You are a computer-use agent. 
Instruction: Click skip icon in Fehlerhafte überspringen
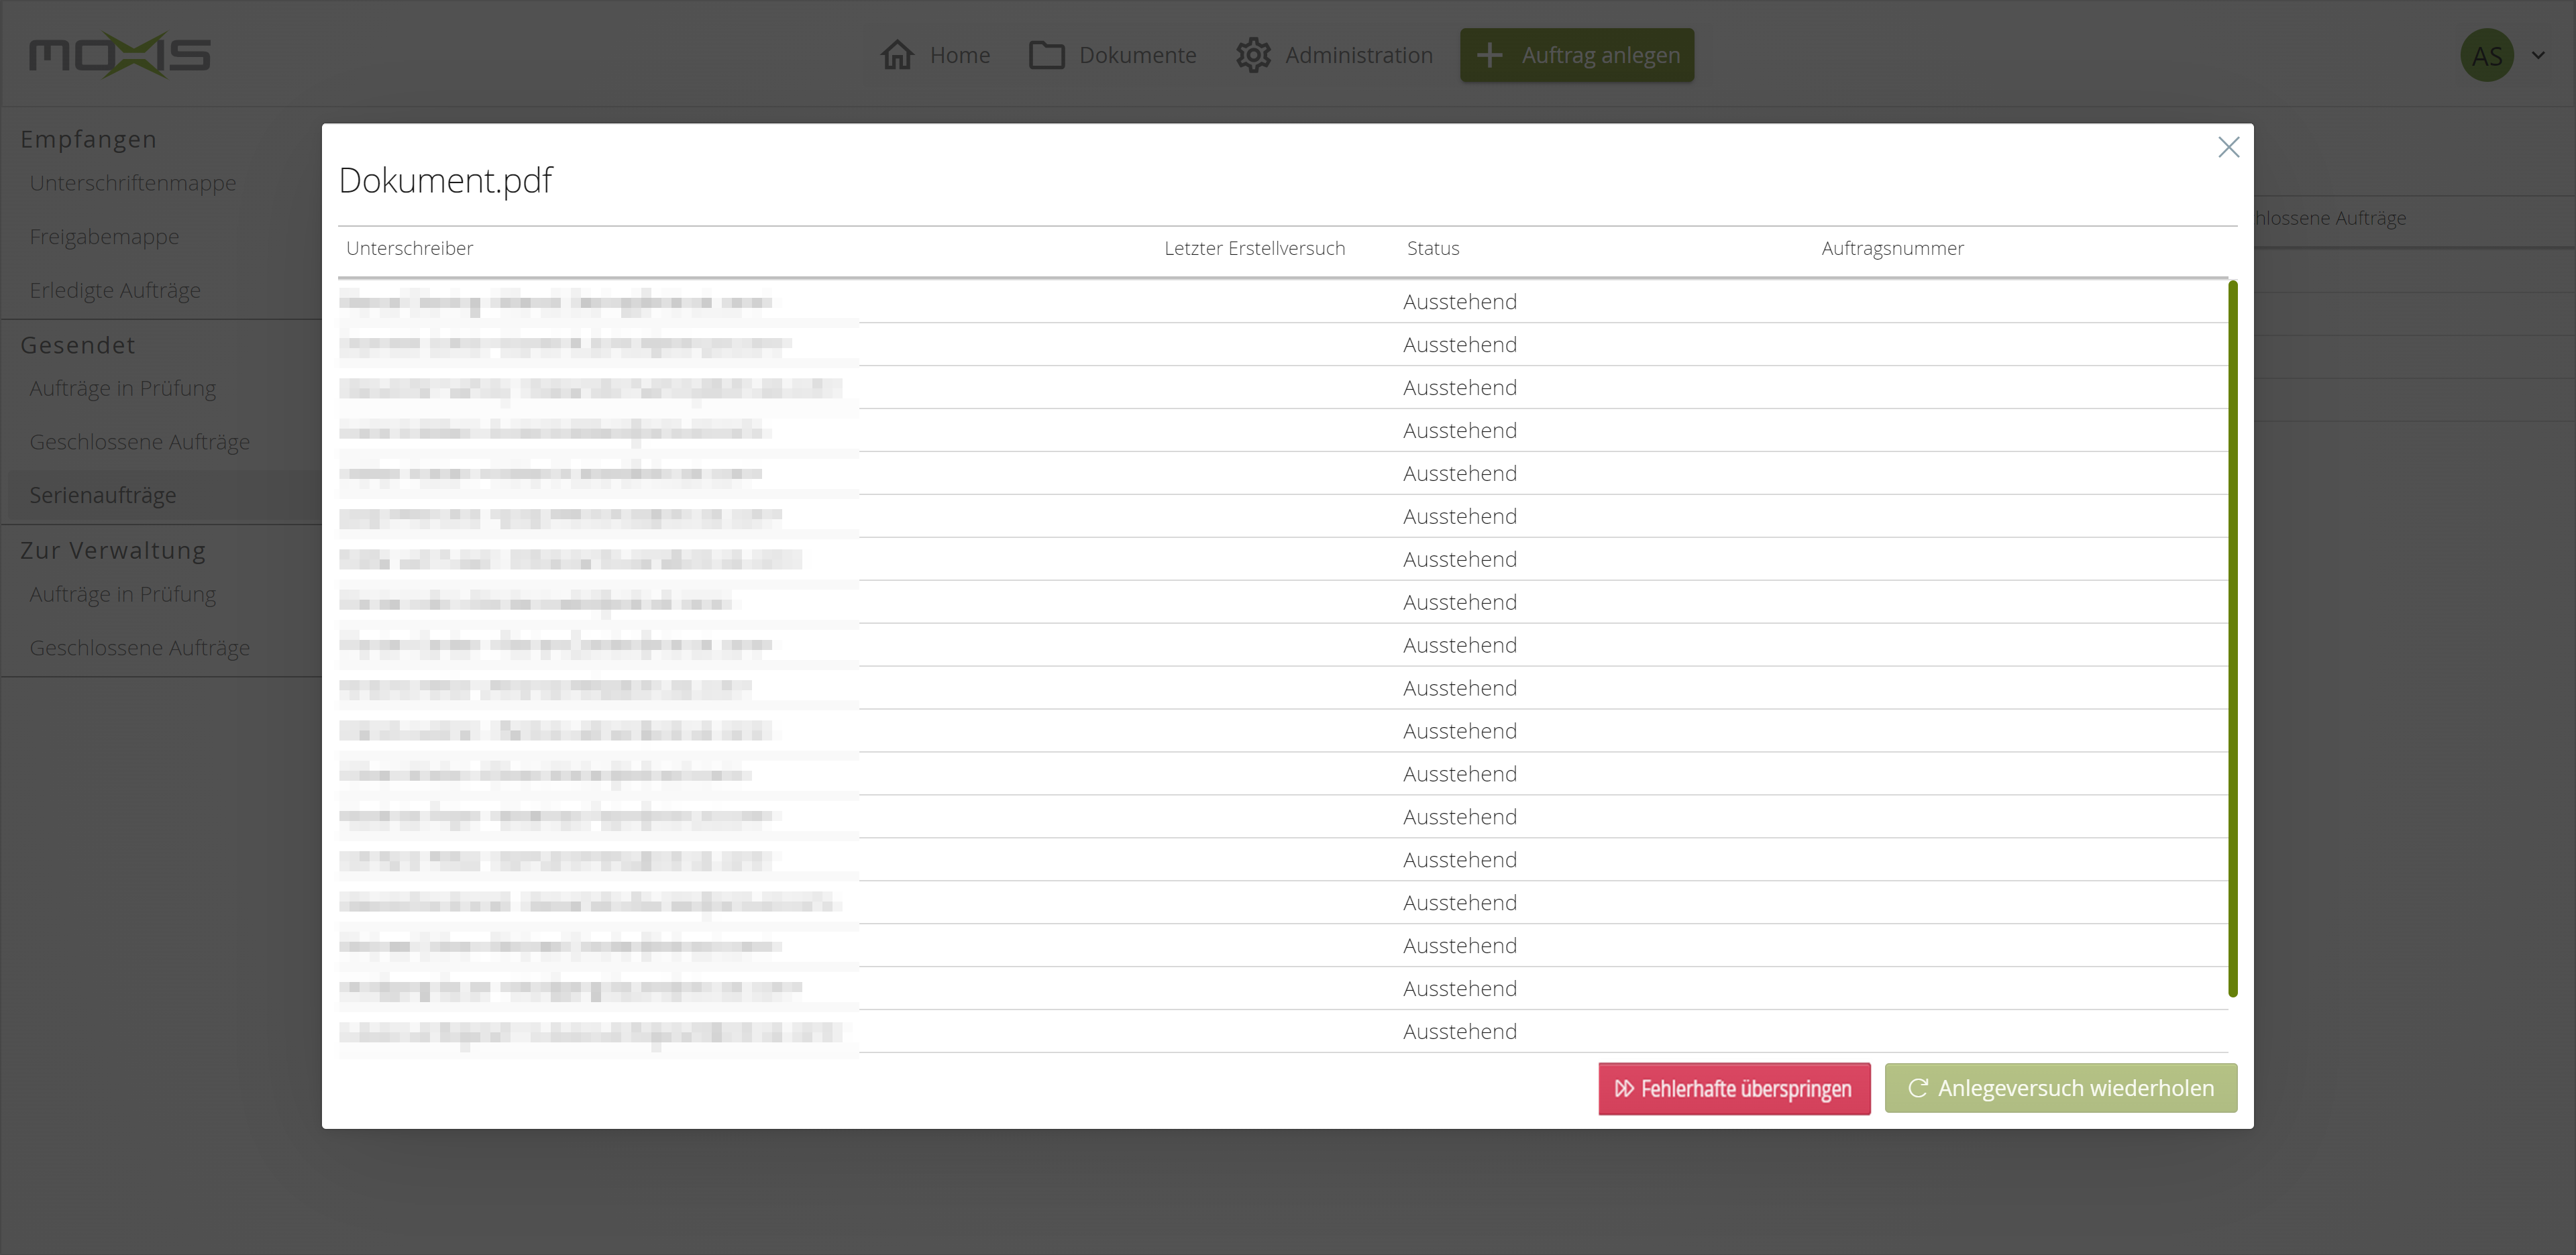[x=1624, y=1088]
